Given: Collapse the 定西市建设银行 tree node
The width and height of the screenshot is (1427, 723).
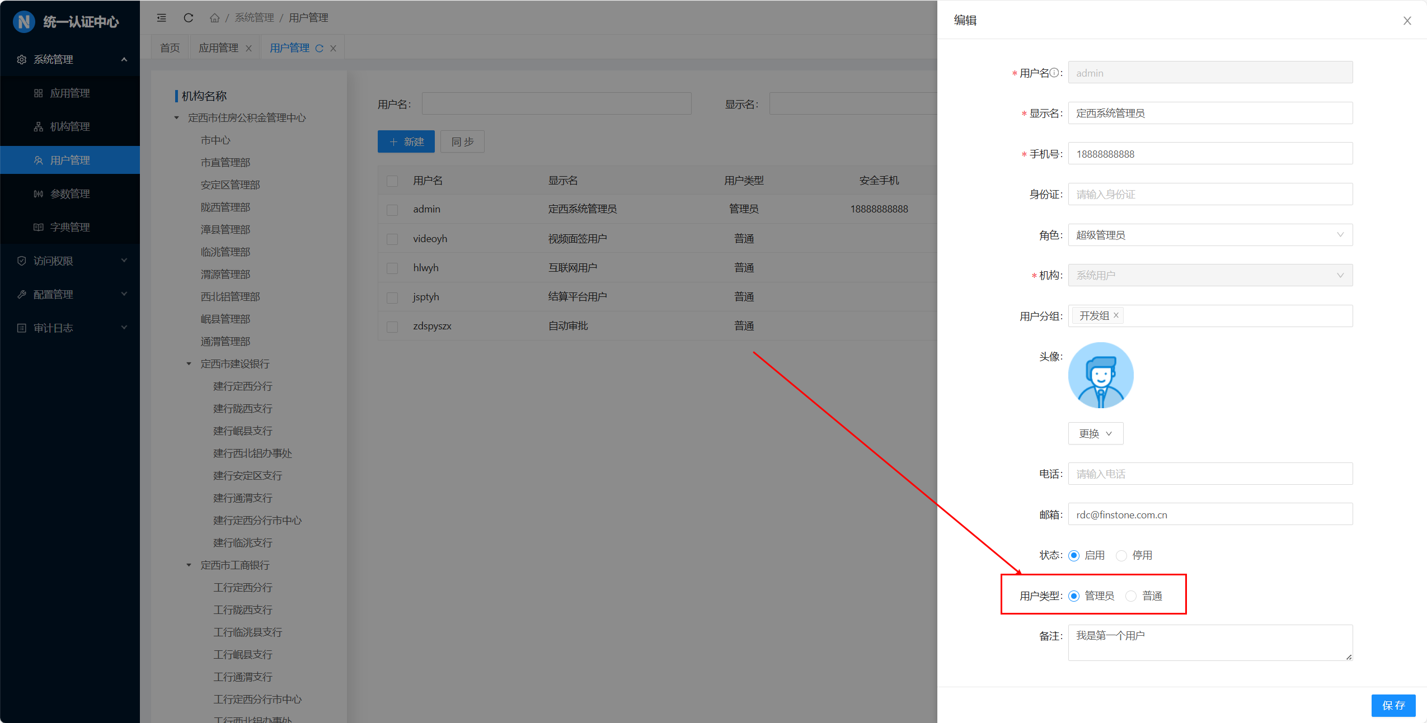Looking at the screenshot, I should coord(189,364).
